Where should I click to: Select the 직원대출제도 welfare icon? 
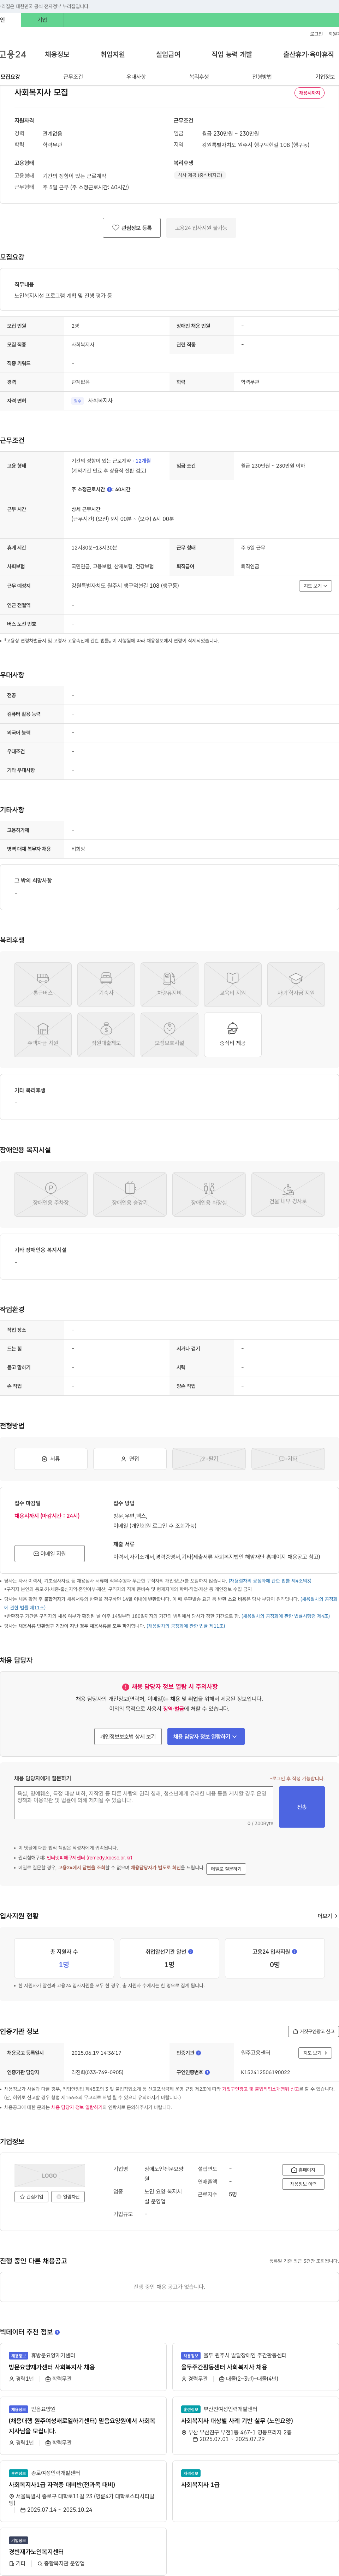(x=106, y=1035)
